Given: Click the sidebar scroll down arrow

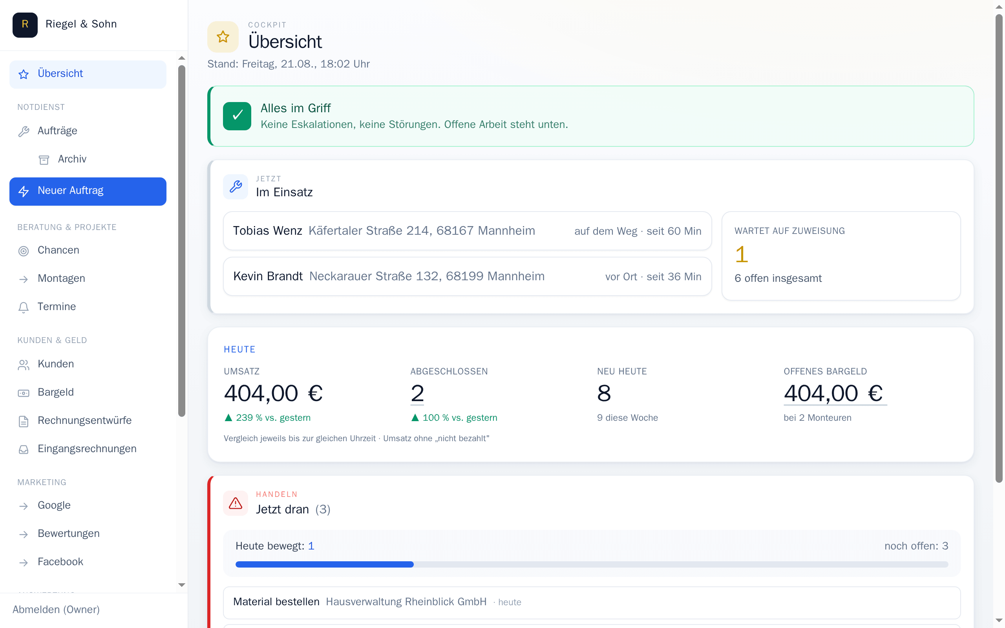Looking at the screenshot, I should (181, 585).
